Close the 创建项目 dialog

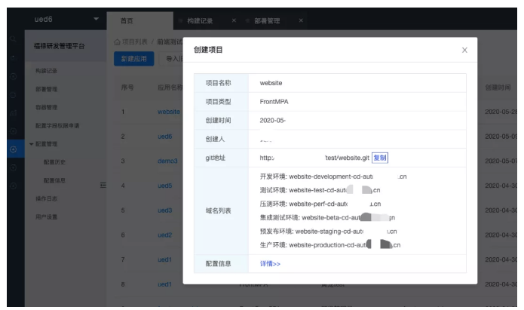point(464,51)
